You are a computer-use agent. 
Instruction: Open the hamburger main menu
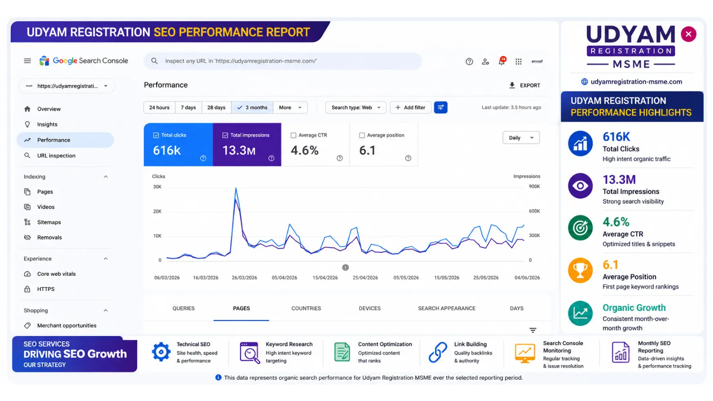28,61
